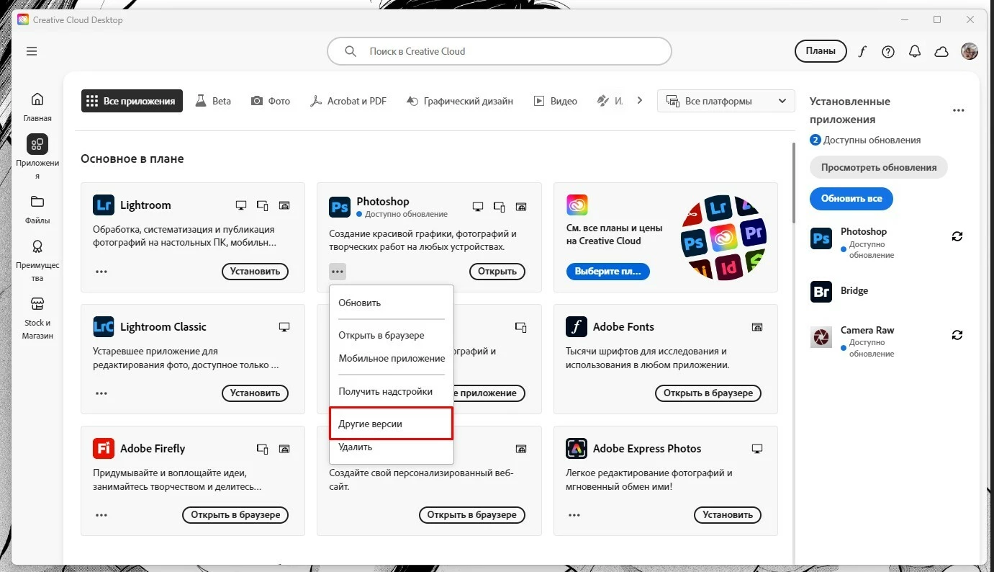Open the user profile avatar

pyautogui.click(x=970, y=51)
